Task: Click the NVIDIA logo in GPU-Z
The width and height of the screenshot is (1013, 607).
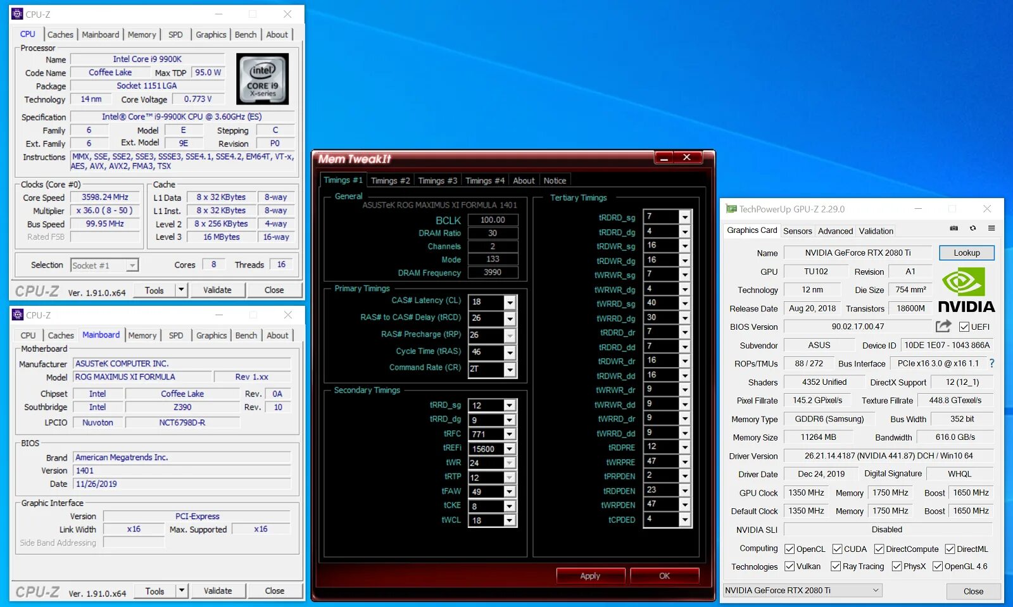Action: point(966,290)
